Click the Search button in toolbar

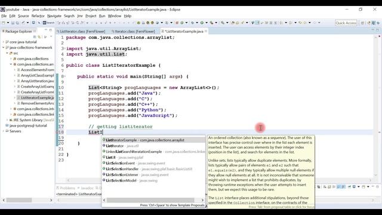(49, 23)
